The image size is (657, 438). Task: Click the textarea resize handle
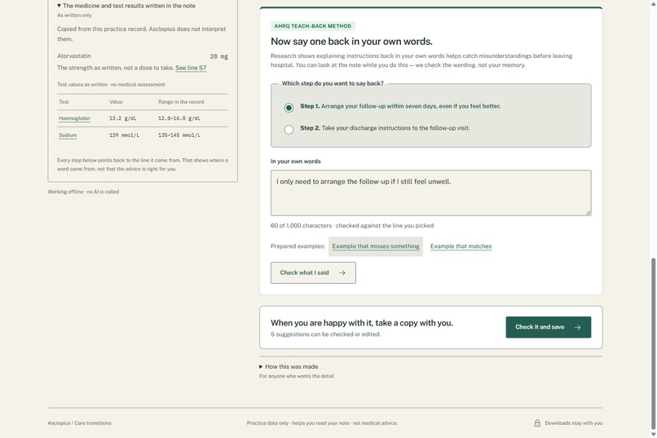point(589,213)
